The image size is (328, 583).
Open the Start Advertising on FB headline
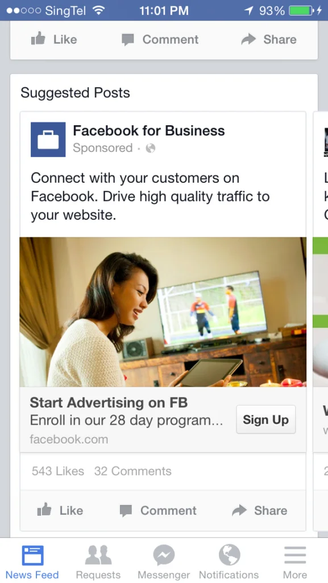pos(109,403)
